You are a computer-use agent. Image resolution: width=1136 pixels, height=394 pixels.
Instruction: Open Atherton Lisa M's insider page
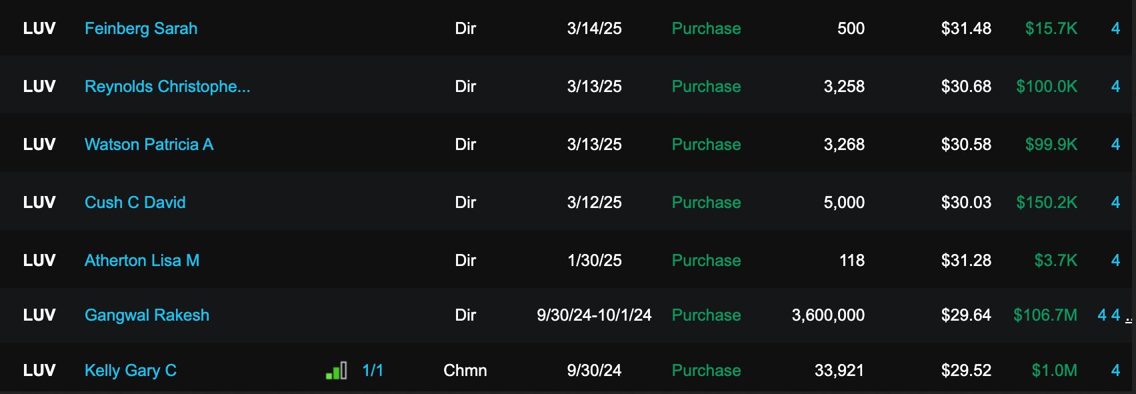click(142, 261)
